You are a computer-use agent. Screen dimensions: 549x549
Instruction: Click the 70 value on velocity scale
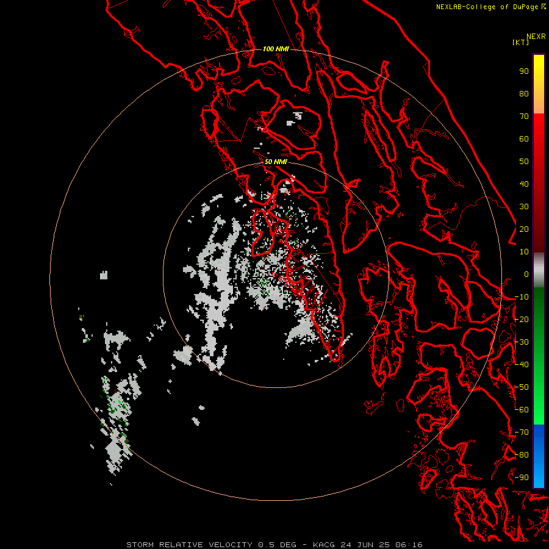[x=524, y=117]
